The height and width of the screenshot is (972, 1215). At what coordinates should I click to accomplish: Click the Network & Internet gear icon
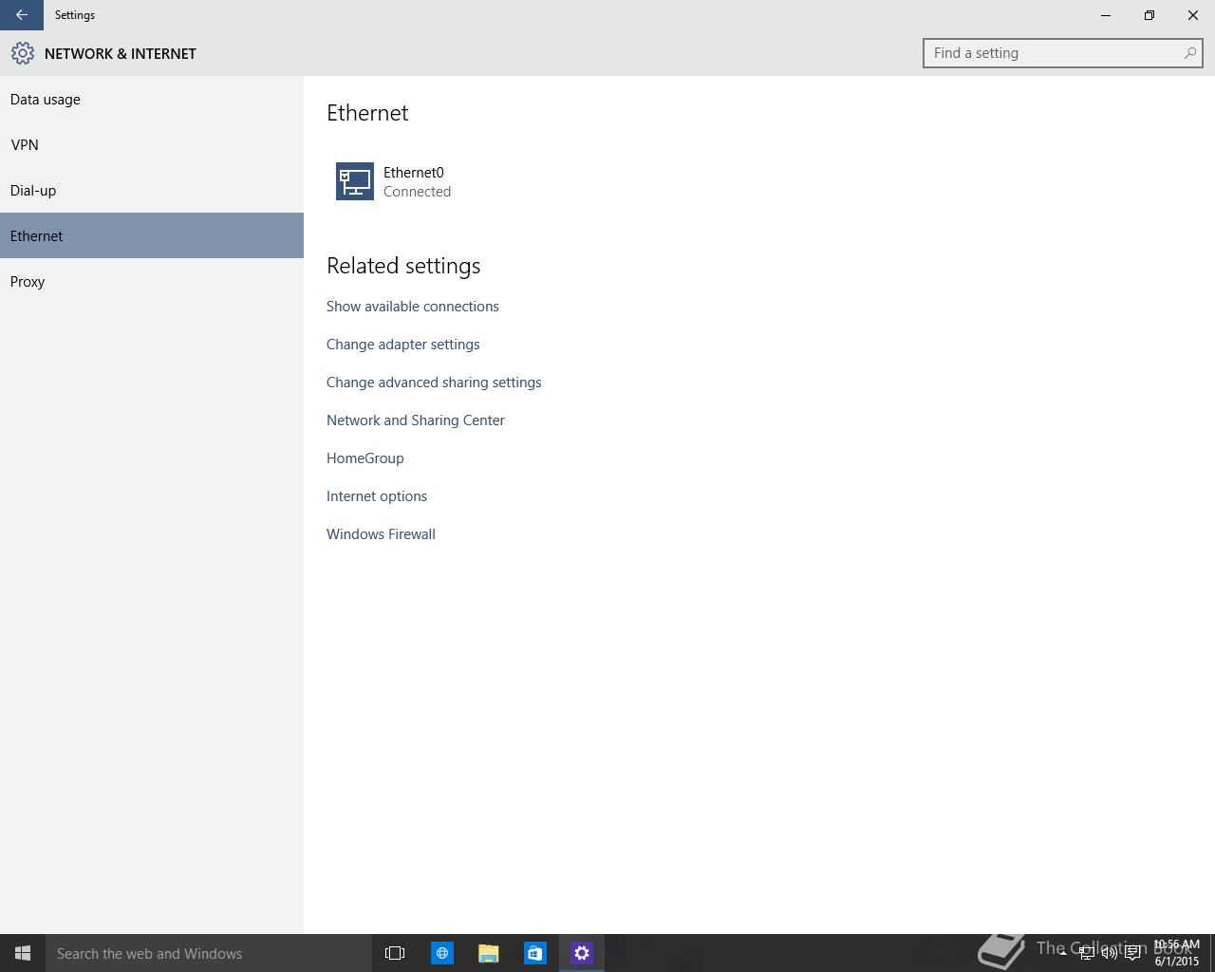(23, 54)
